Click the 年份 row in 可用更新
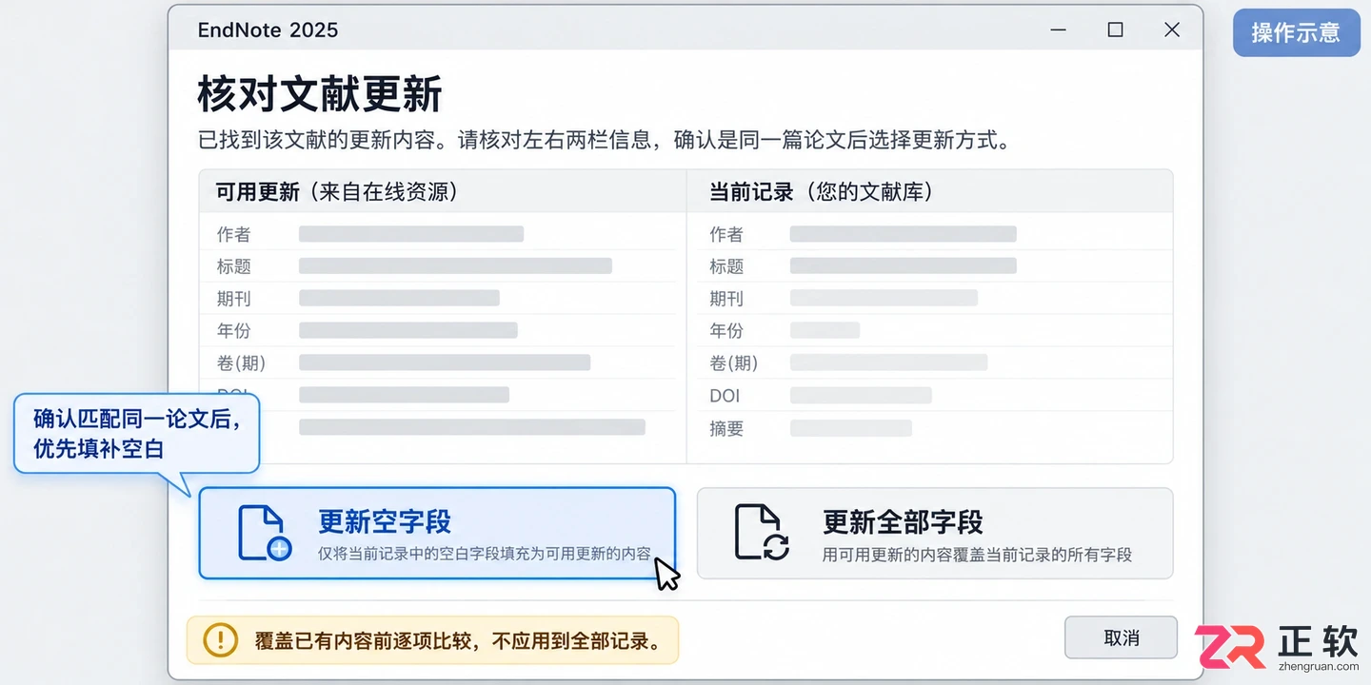Screen dimensions: 1371x685 pyautogui.click(x=442, y=331)
